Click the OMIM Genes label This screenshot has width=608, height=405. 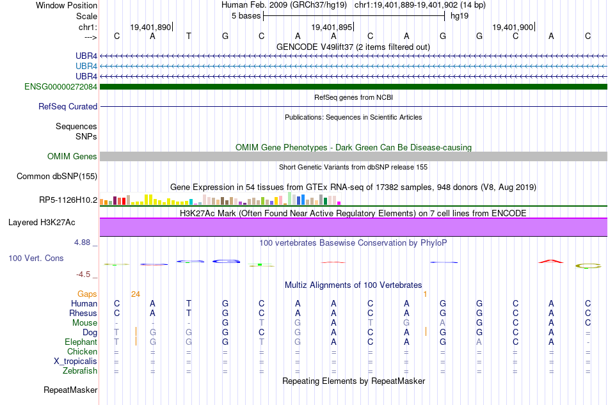(x=72, y=156)
